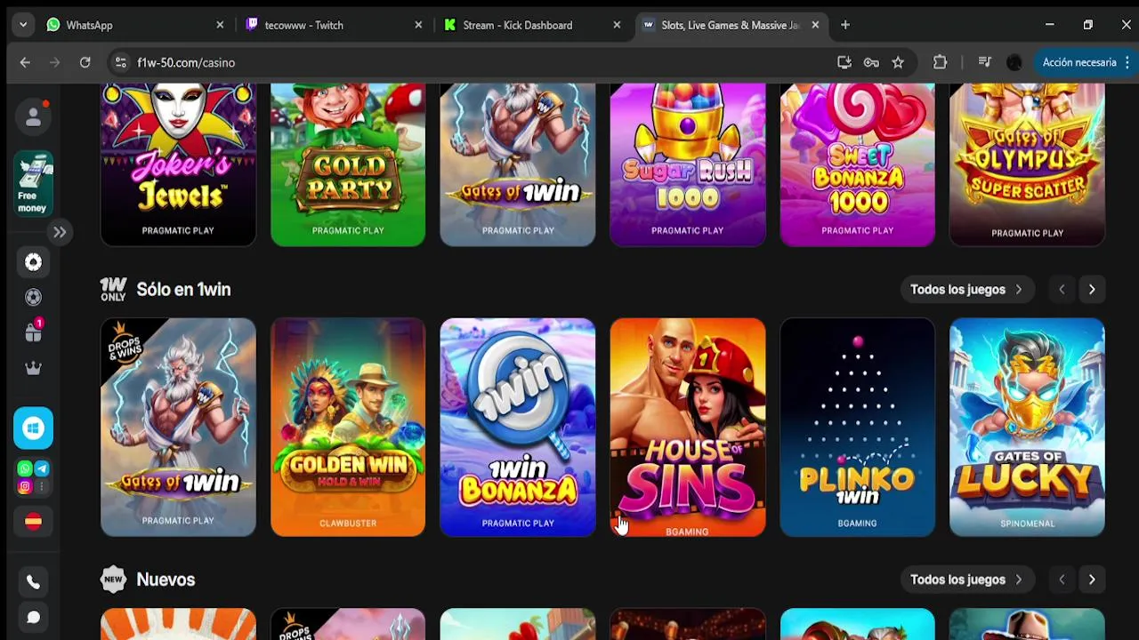The image size is (1139, 640).
Task: Reload the page with refresh icon
Action: point(85,62)
